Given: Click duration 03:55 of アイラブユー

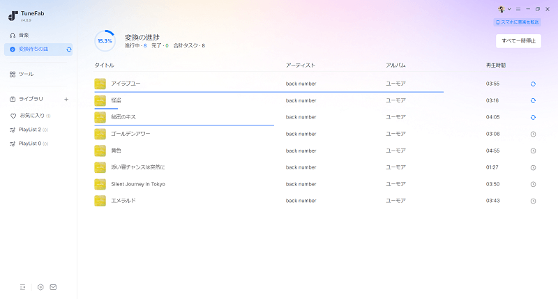Looking at the screenshot, I should 492,84.
